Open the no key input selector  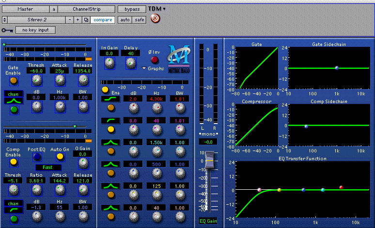(35, 30)
